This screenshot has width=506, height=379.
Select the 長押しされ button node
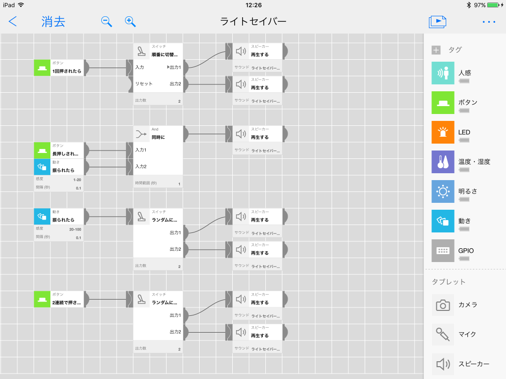tap(59, 150)
